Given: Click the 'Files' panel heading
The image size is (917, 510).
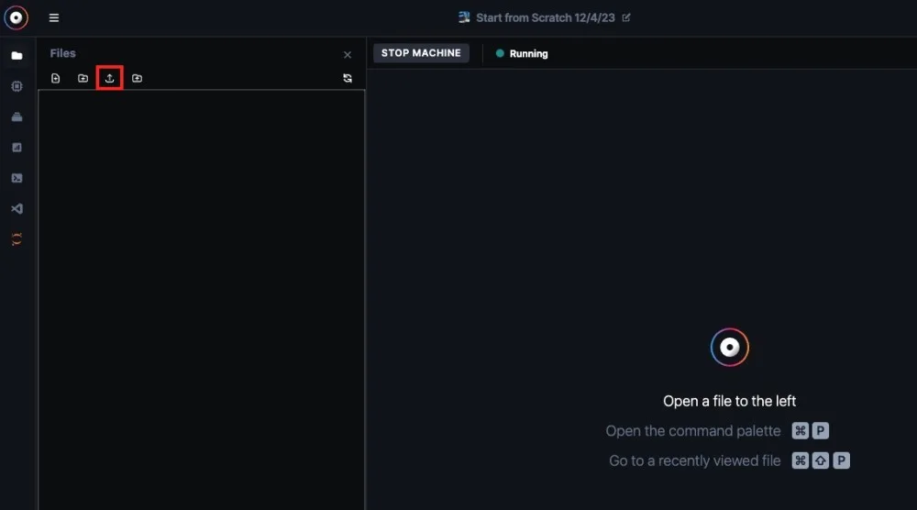Looking at the screenshot, I should coord(62,53).
